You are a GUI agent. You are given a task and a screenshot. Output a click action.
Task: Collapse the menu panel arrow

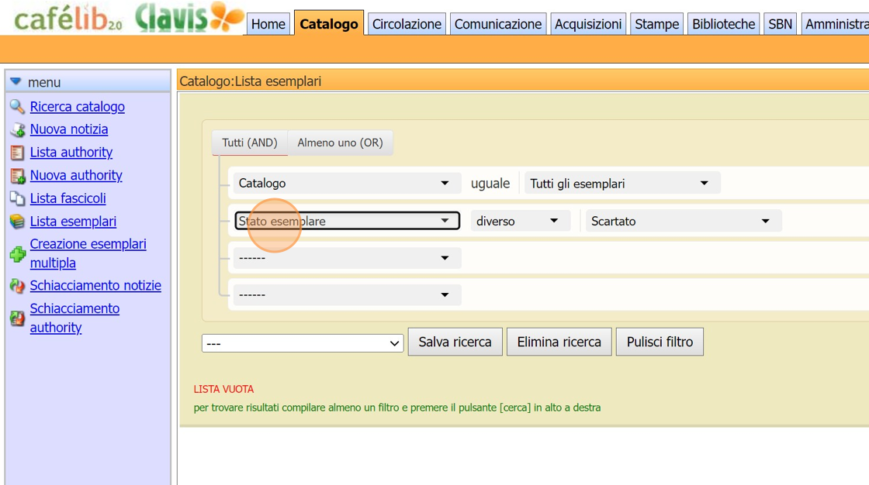(16, 82)
